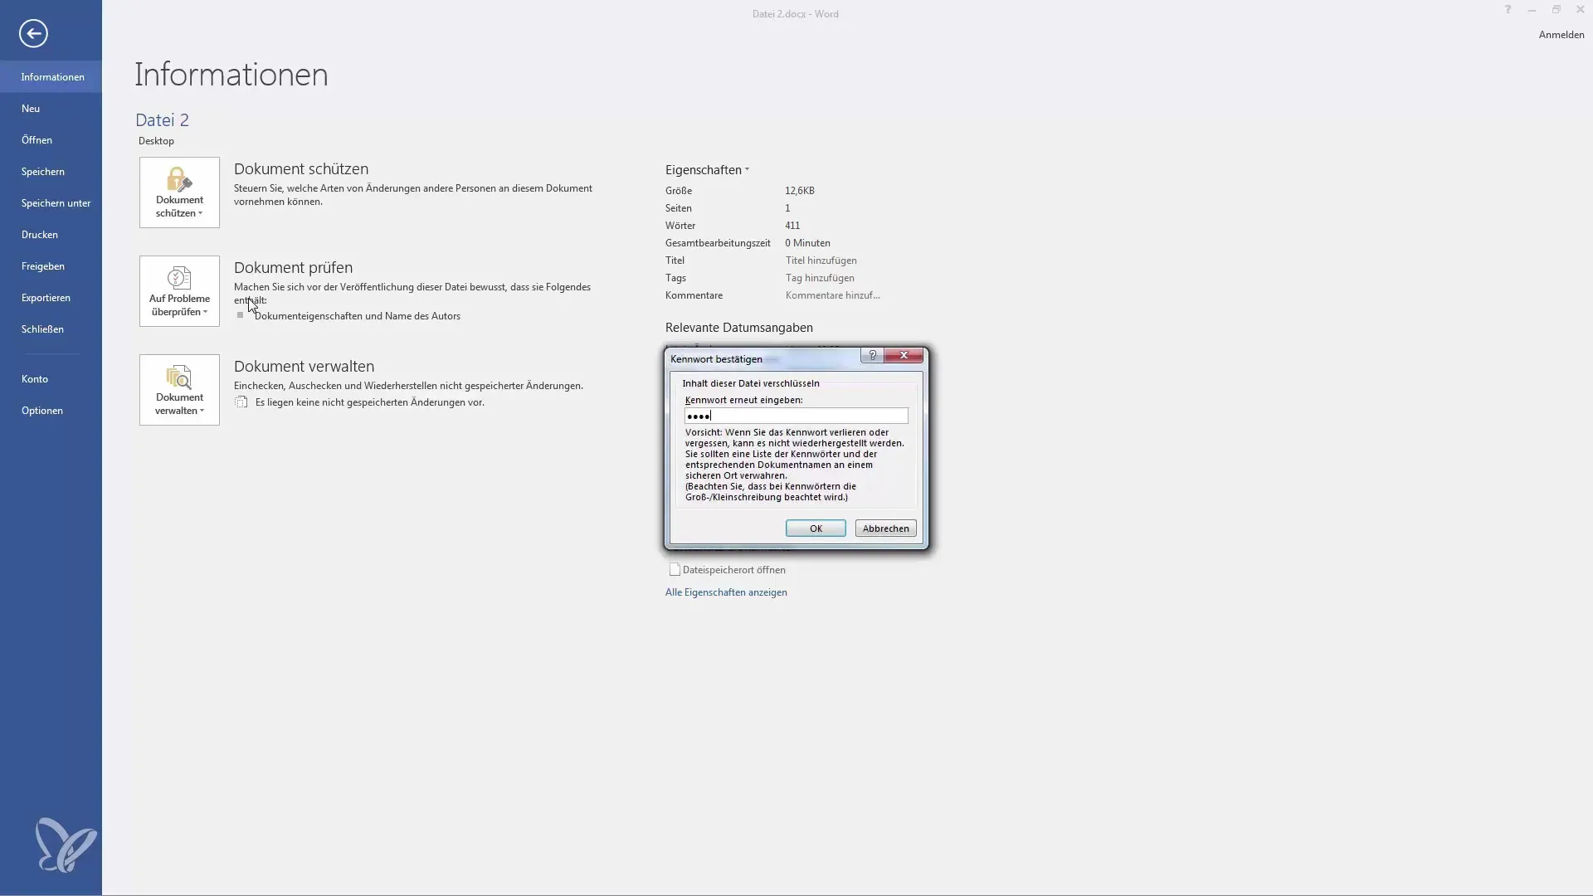
Task: Select Speichern unter in the sidebar
Action: click(x=51, y=203)
